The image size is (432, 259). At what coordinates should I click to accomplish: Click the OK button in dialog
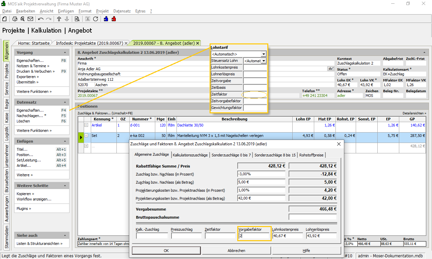(166, 251)
